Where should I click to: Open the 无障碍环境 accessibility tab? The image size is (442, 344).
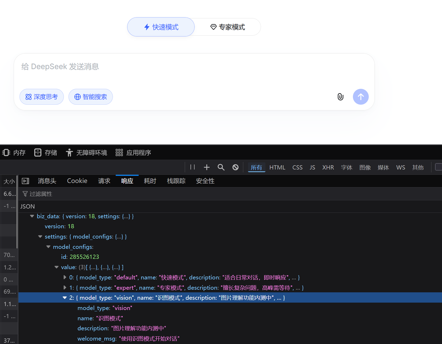(87, 152)
